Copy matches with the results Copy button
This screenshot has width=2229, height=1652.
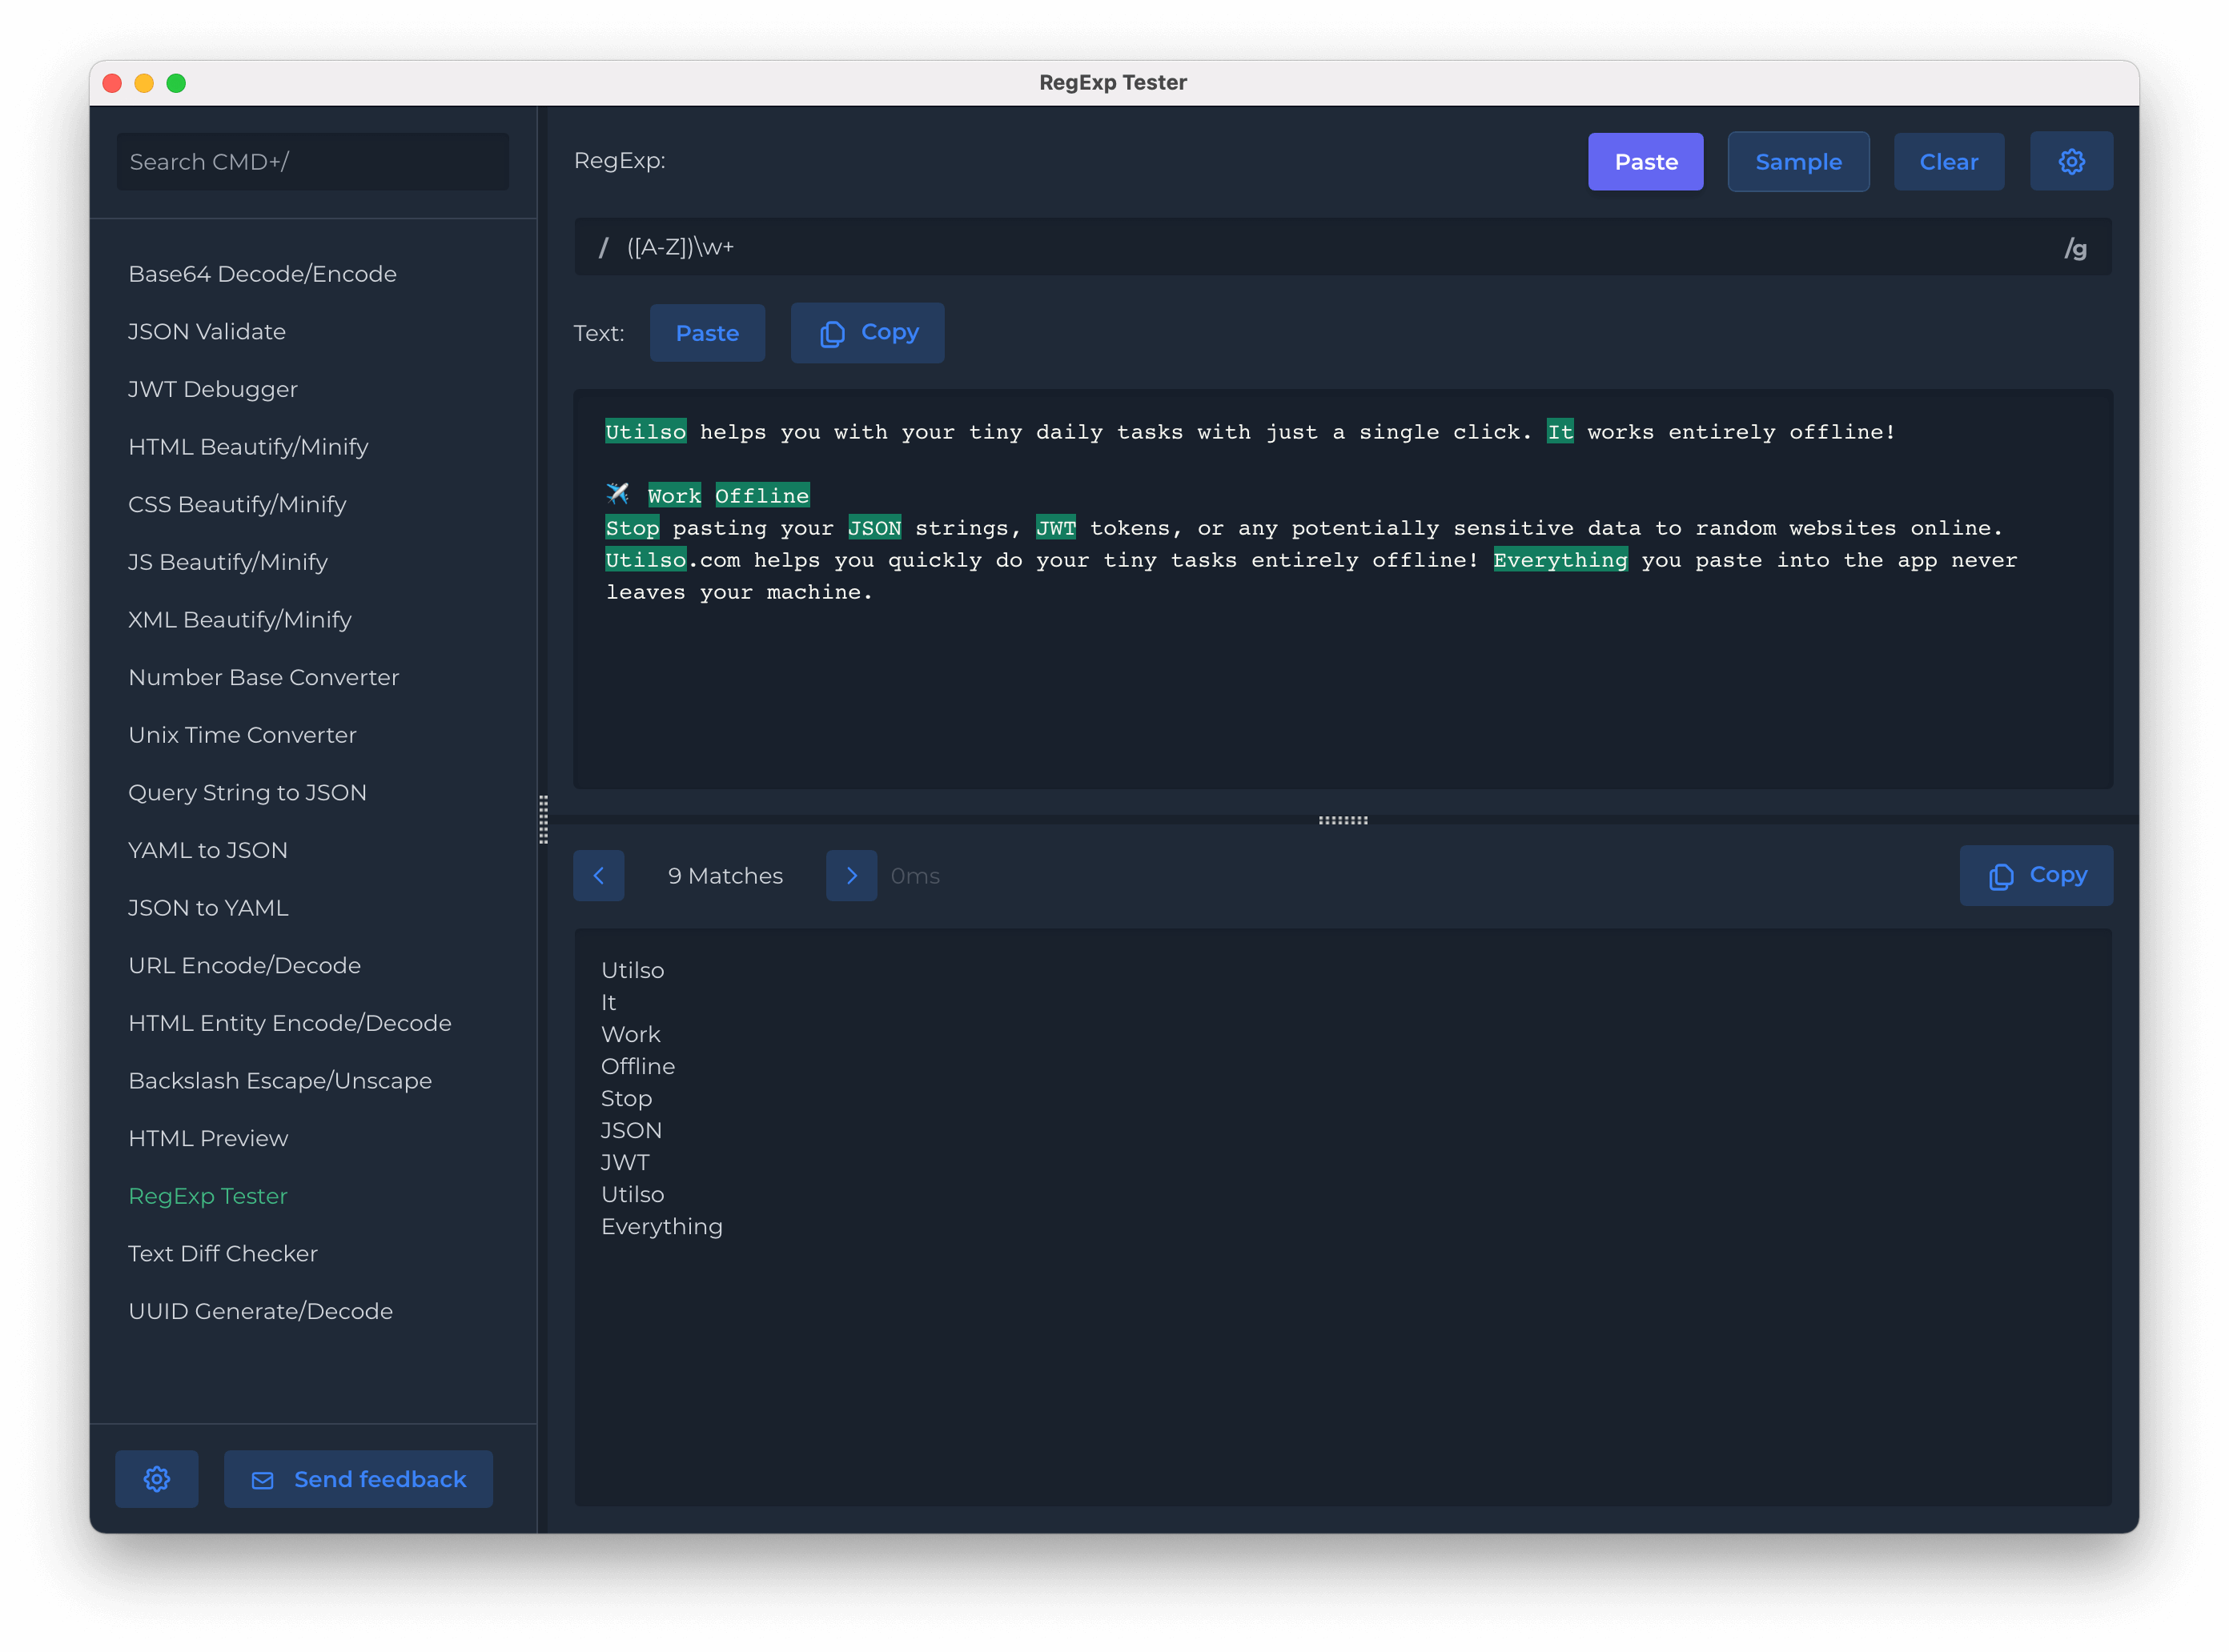[x=2036, y=875]
